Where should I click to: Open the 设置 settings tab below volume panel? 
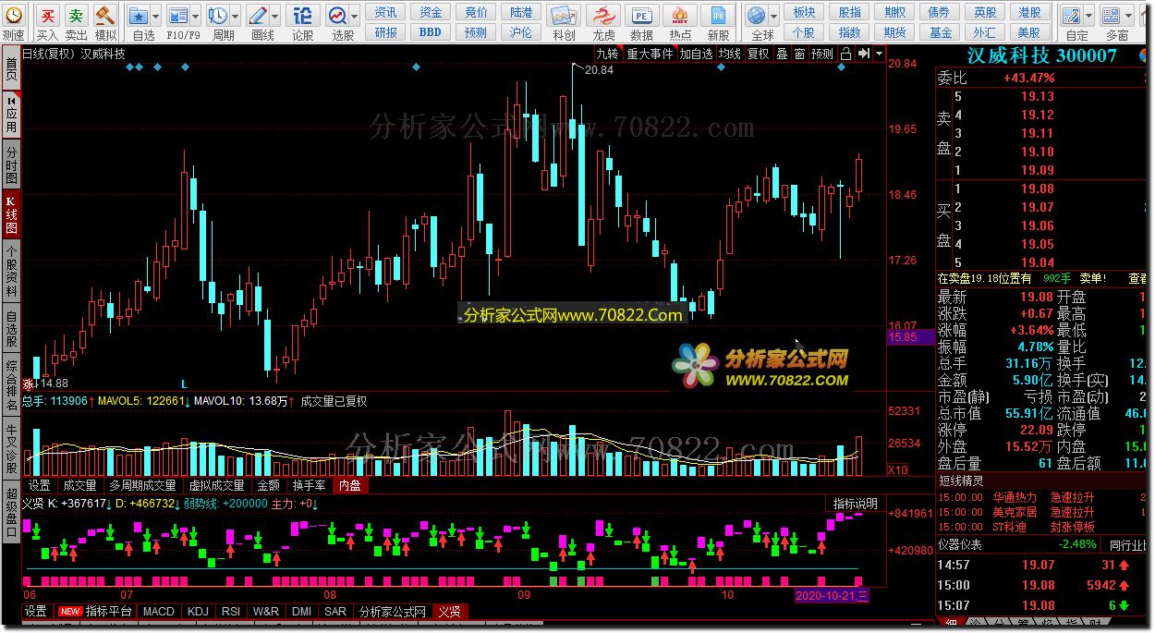pyautogui.click(x=40, y=485)
